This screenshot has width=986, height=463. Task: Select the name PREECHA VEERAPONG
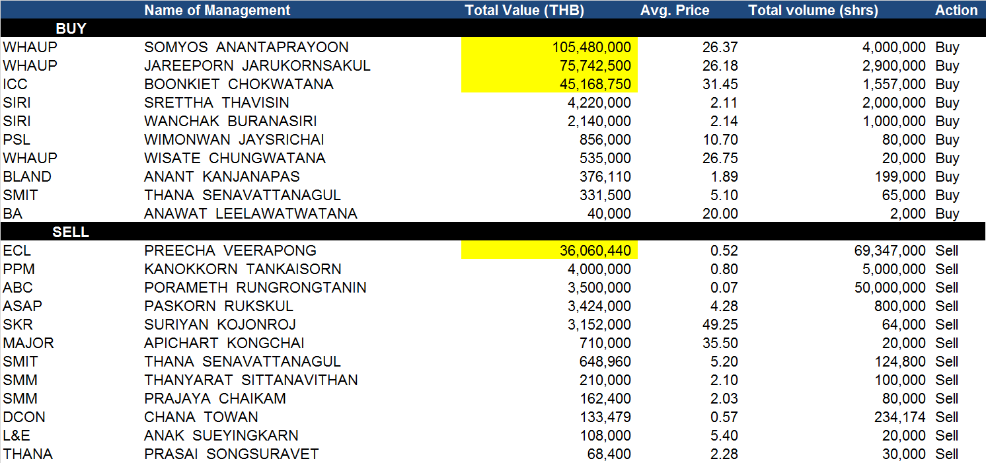click(230, 250)
